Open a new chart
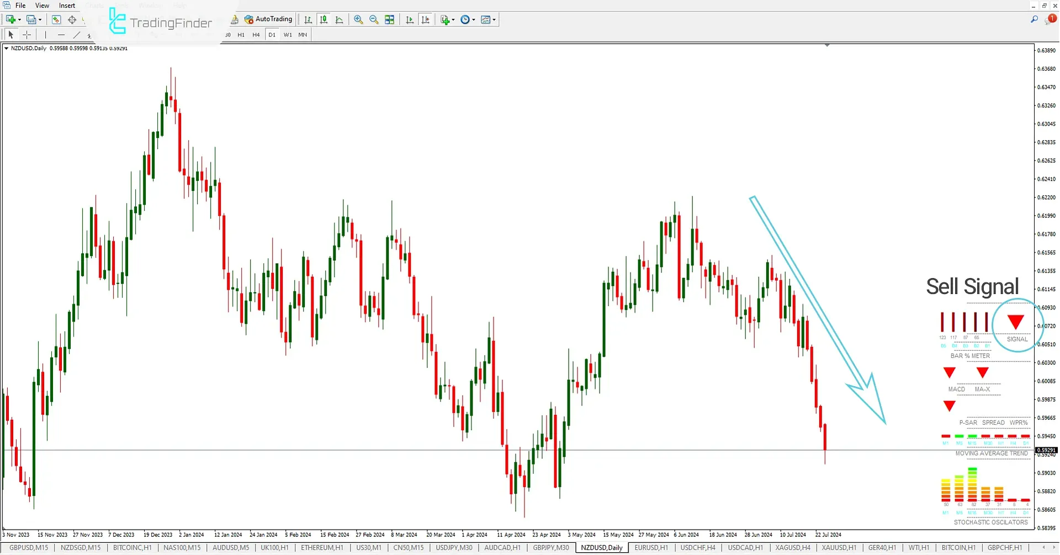This screenshot has width=1060, height=555. click(9, 19)
